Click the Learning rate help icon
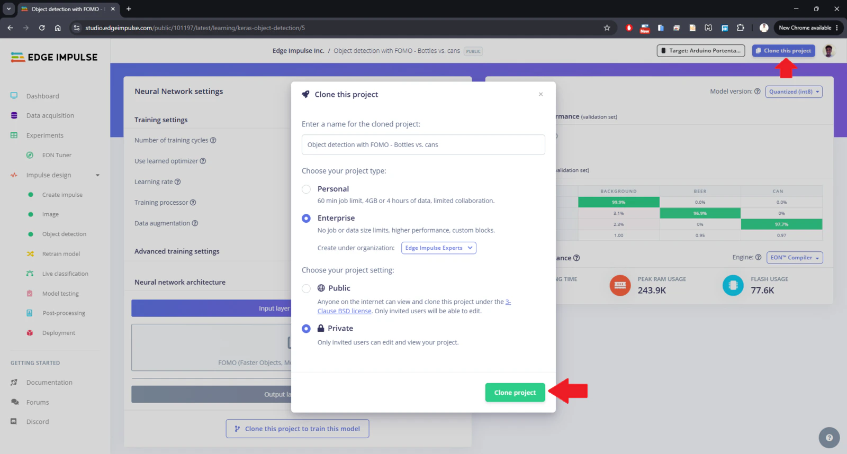This screenshot has height=454, width=847. 177,181
